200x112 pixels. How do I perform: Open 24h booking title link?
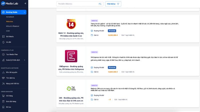coord(71,99)
